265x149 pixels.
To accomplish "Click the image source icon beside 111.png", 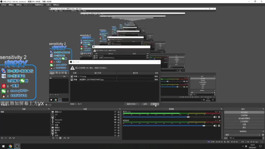I will [x=72, y=76].
